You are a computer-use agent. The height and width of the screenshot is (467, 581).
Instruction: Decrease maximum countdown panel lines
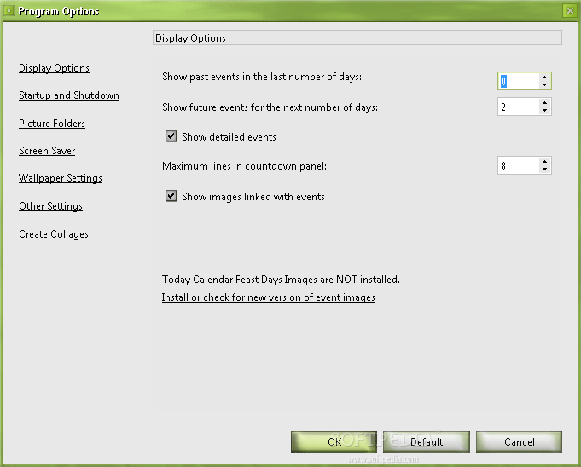[x=544, y=169]
